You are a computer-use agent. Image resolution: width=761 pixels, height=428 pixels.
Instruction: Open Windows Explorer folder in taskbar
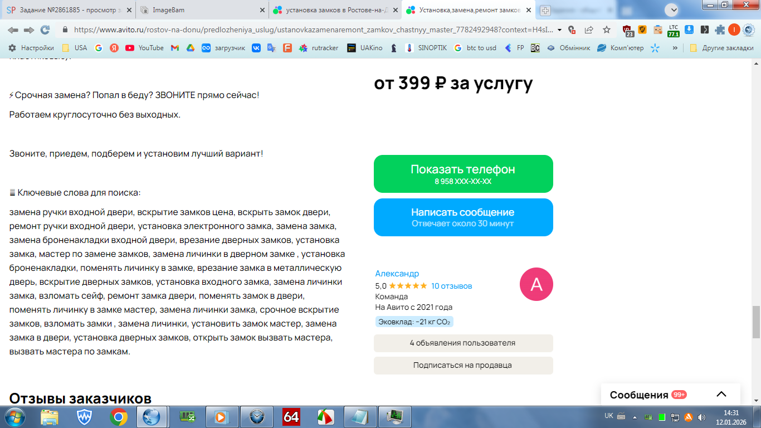(x=50, y=417)
